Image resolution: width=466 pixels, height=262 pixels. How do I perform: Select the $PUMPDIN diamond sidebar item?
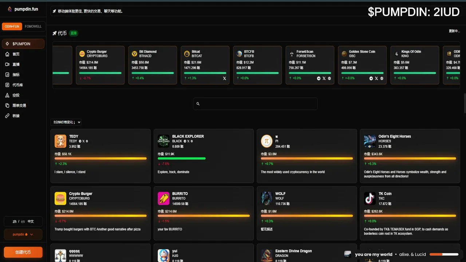coord(23,44)
